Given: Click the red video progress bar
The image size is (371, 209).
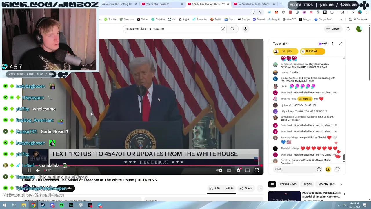Looking at the screenshot, I should point(143,165).
